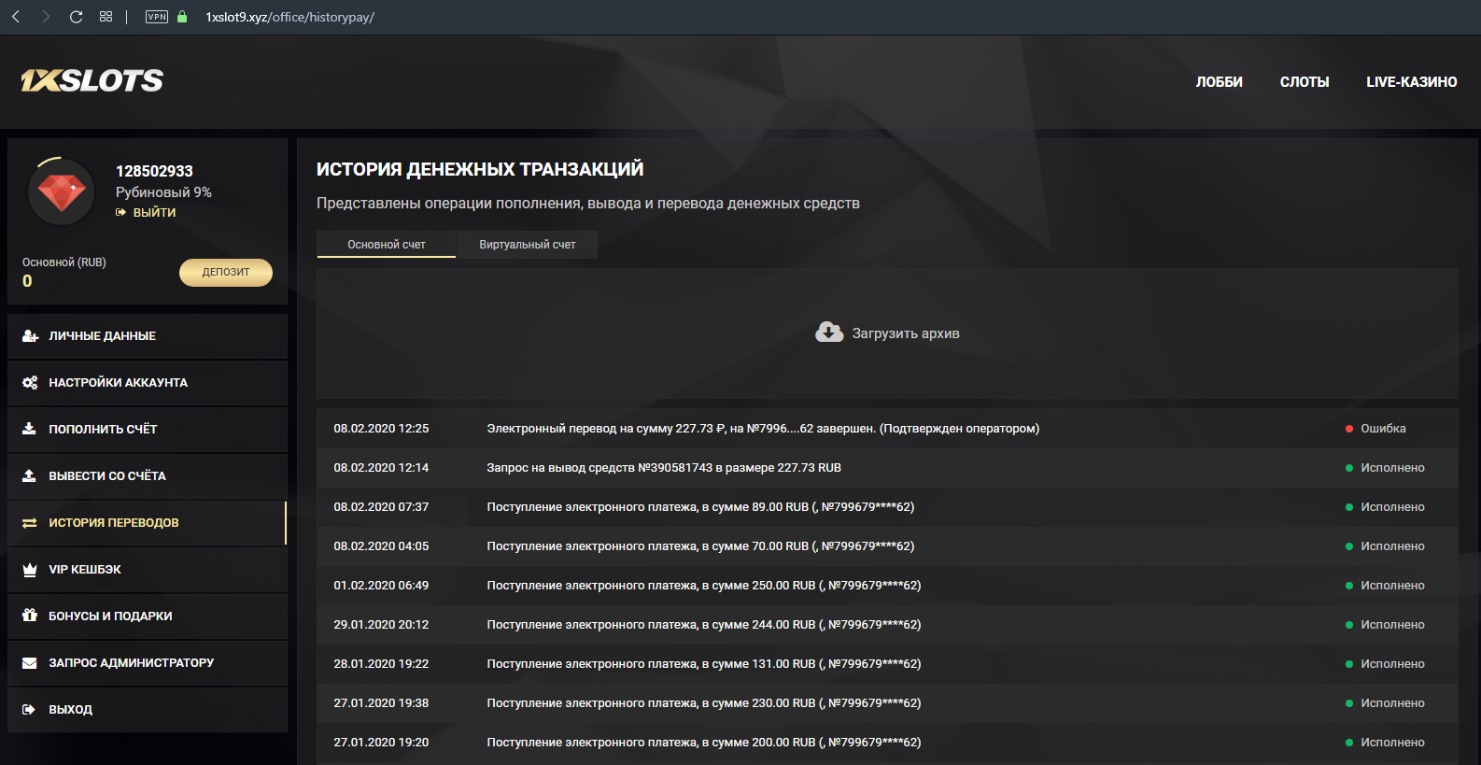Screen dimensions: 1481x765
Task: Click the 1XSLOTS logo
Action: (92, 81)
